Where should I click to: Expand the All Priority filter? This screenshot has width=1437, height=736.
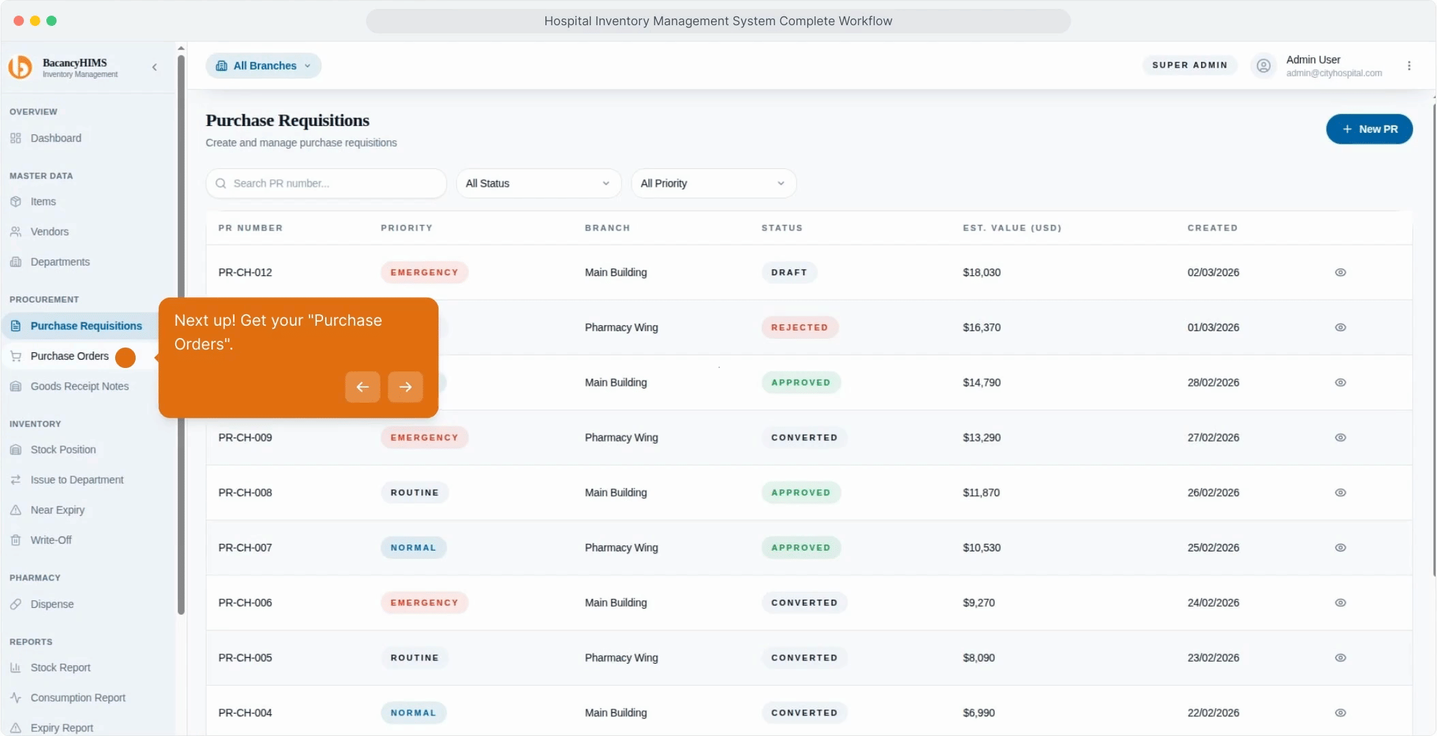713,183
